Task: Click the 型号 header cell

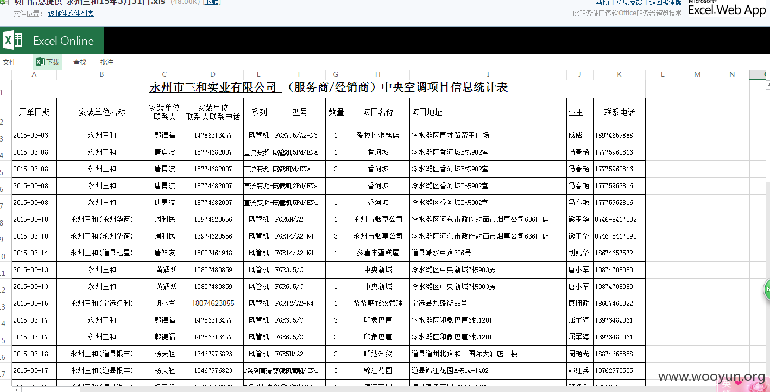Action: [300, 112]
